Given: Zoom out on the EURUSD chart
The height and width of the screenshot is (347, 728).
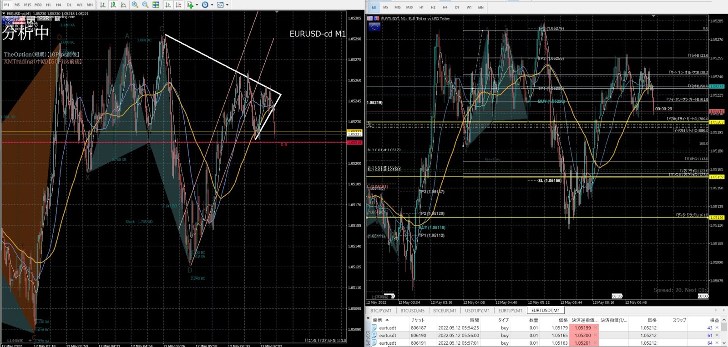Looking at the screenshot, I should [x=146, y=5].
